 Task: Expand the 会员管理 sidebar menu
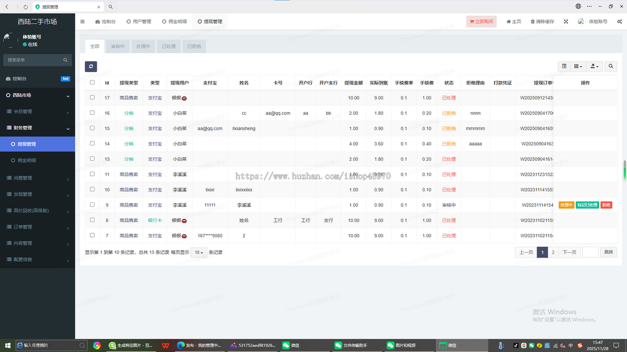(38, 112)
